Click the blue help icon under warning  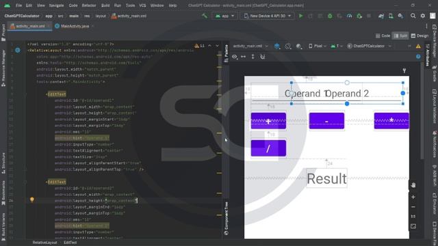point(418,57)
